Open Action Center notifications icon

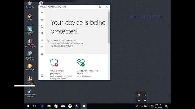[x=166, y=106]
